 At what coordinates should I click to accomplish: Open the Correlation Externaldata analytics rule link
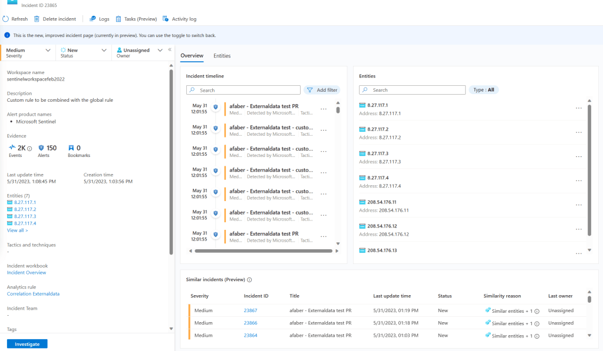tap(33, 293)
